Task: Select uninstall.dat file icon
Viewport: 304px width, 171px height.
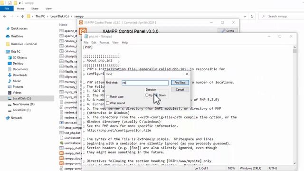Action: point(61,138)
